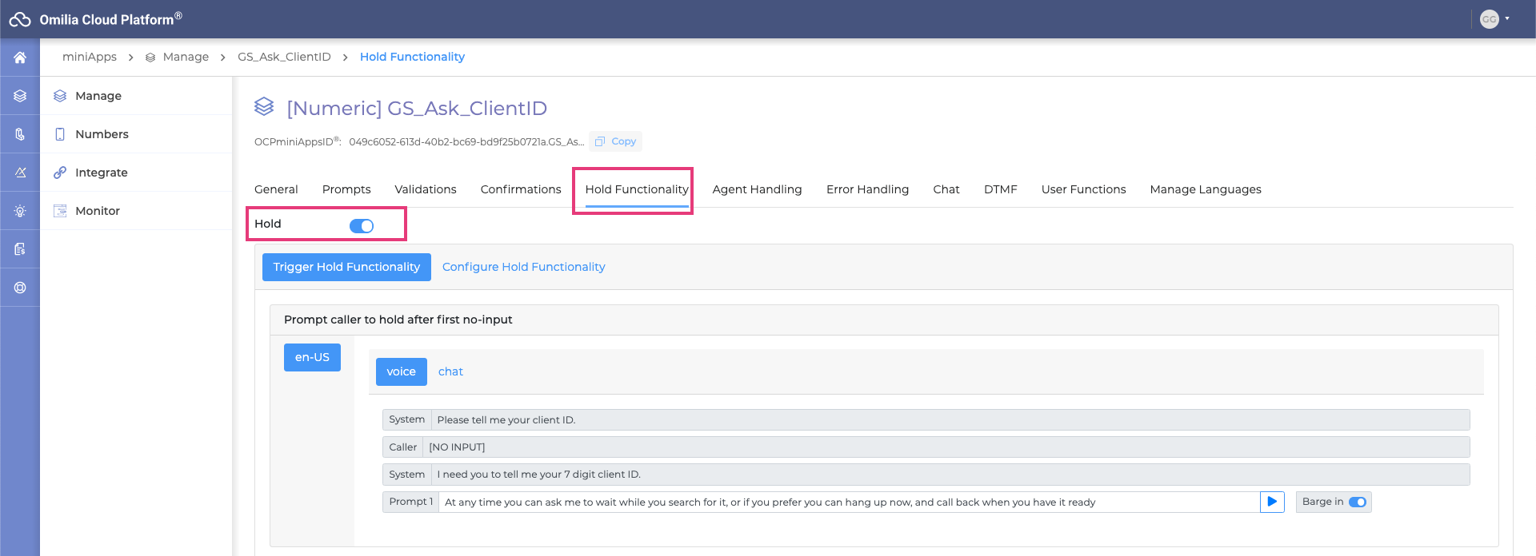The image size is (1536, 556).
Task: Switch to the DTMF tab
Action: (1001, 189)
